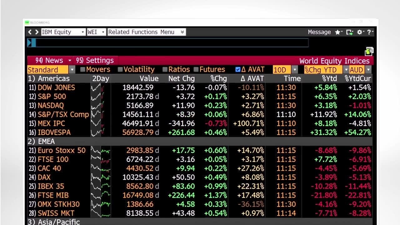Open the IBOVESPA index
400x225 pixels.
click(54, 132)
